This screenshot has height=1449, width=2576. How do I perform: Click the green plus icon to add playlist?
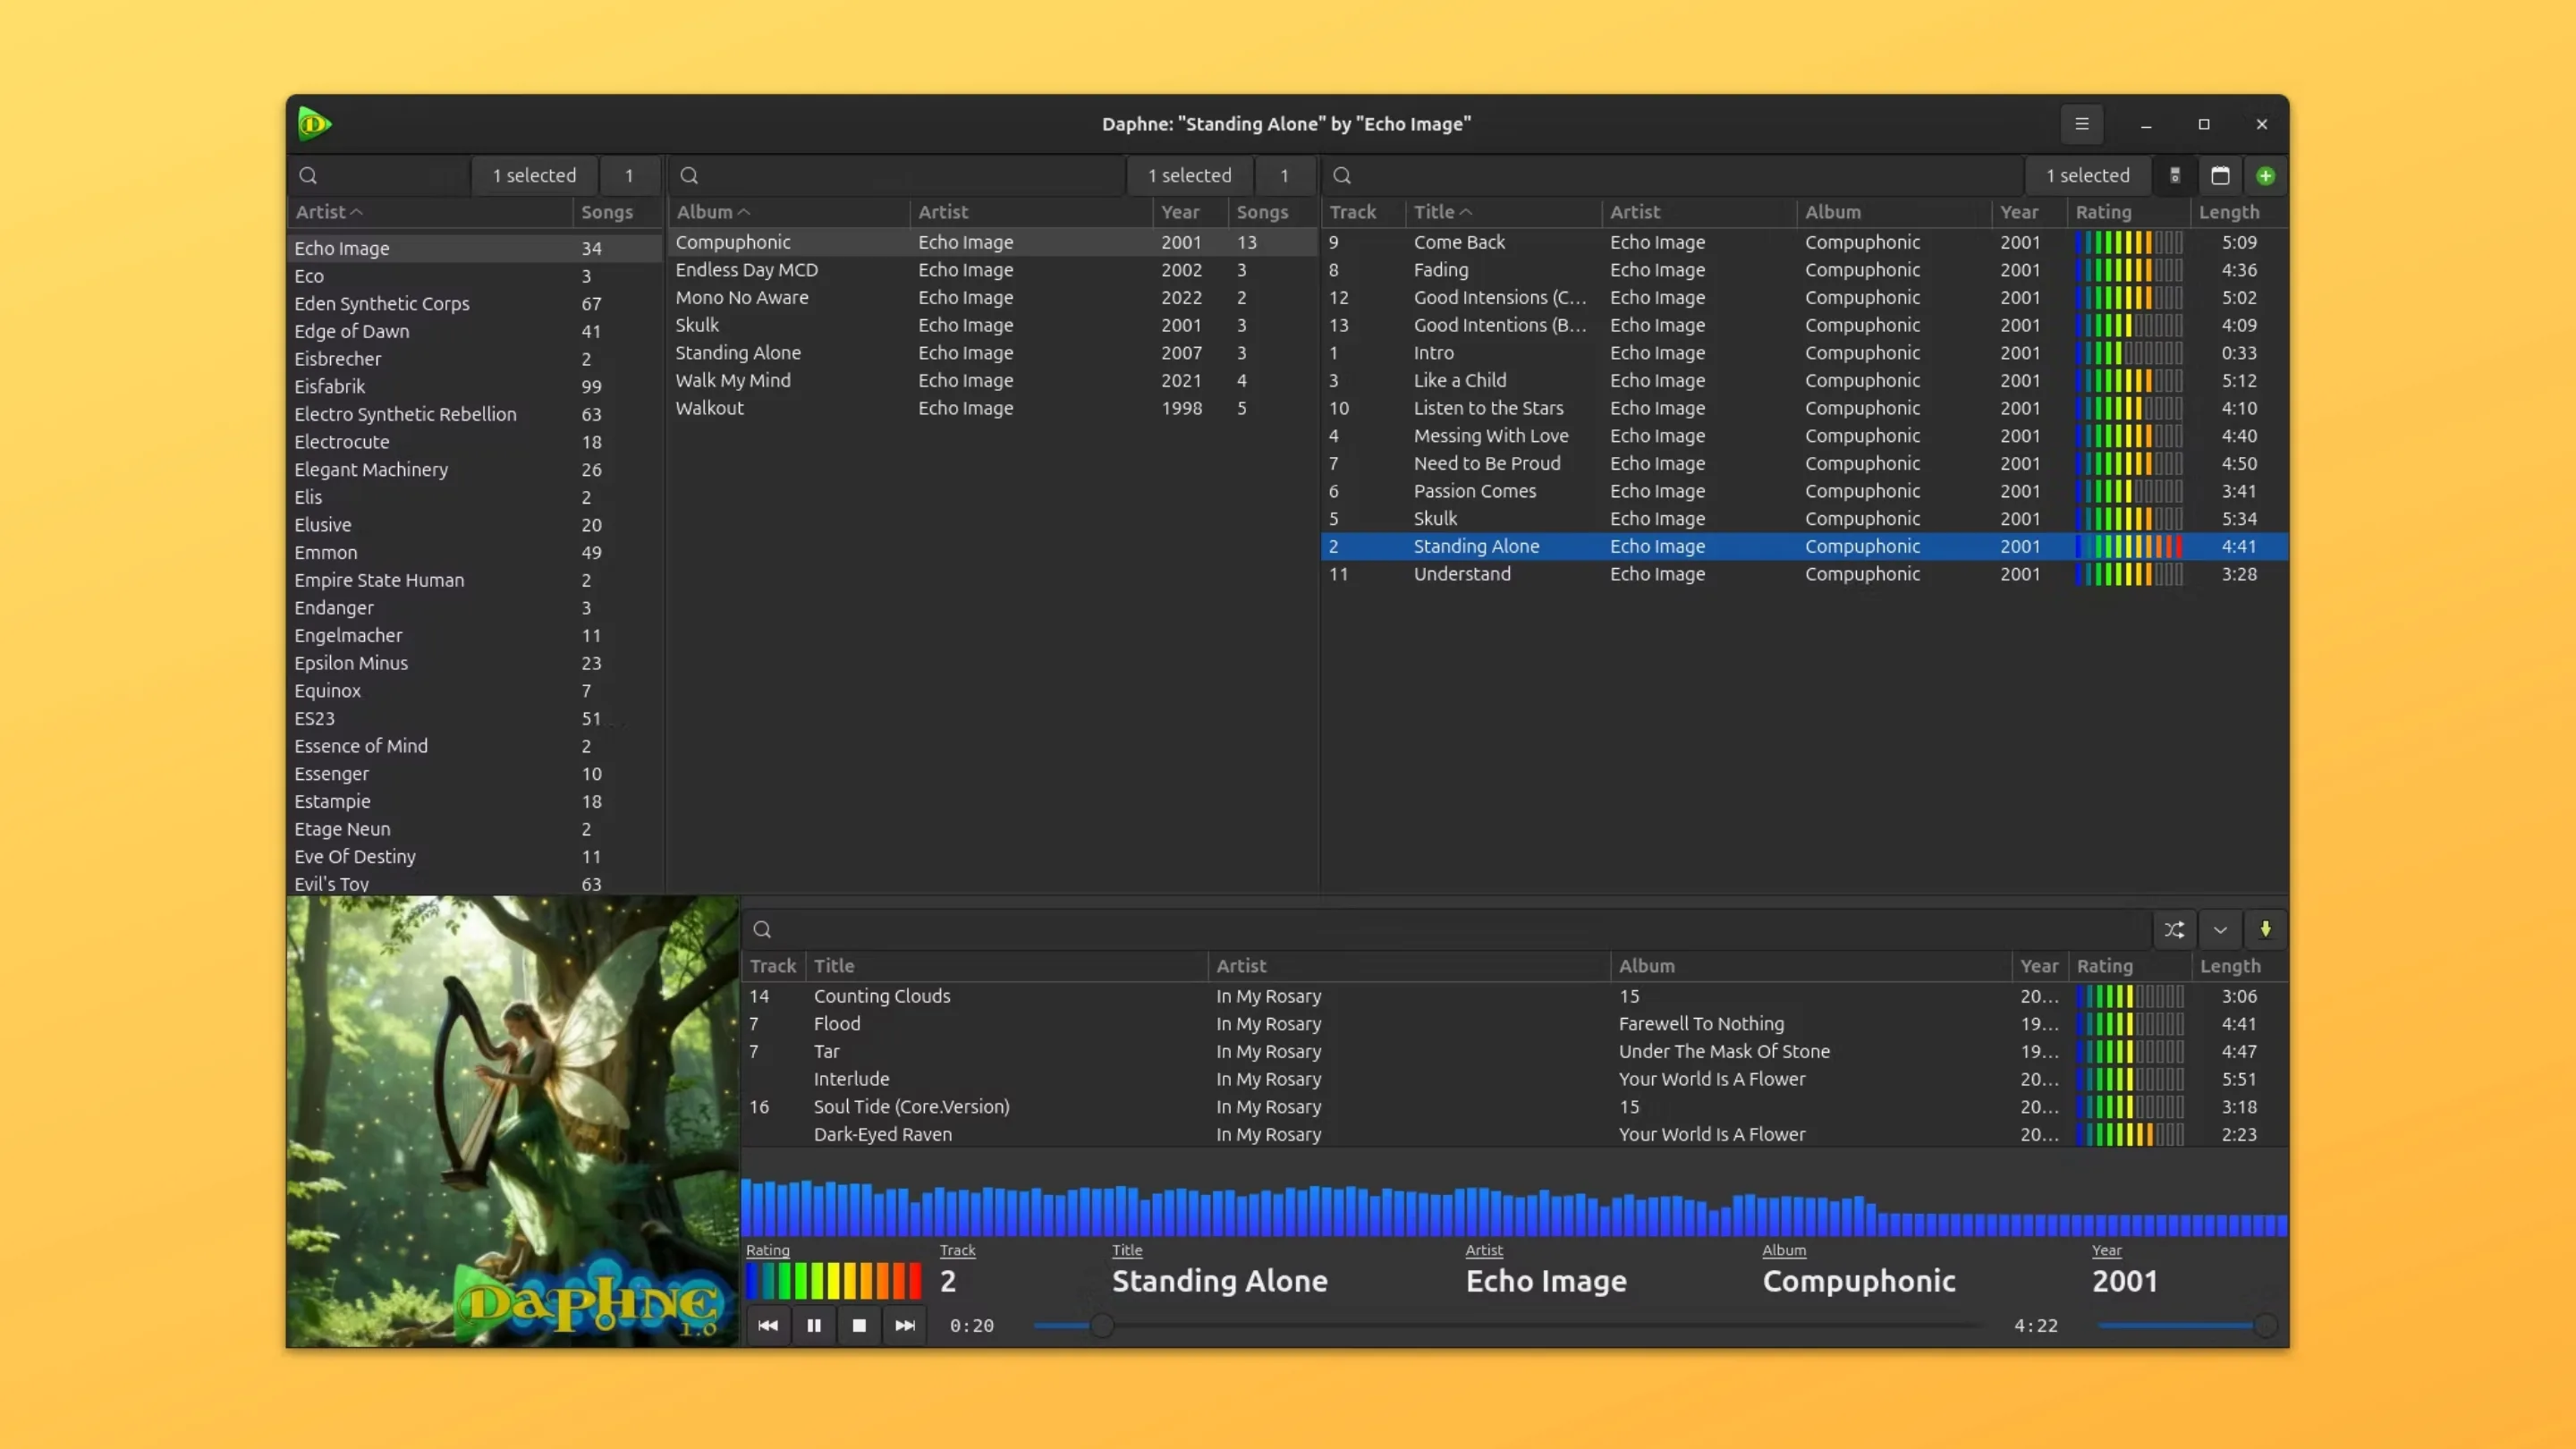(2265, 175)
